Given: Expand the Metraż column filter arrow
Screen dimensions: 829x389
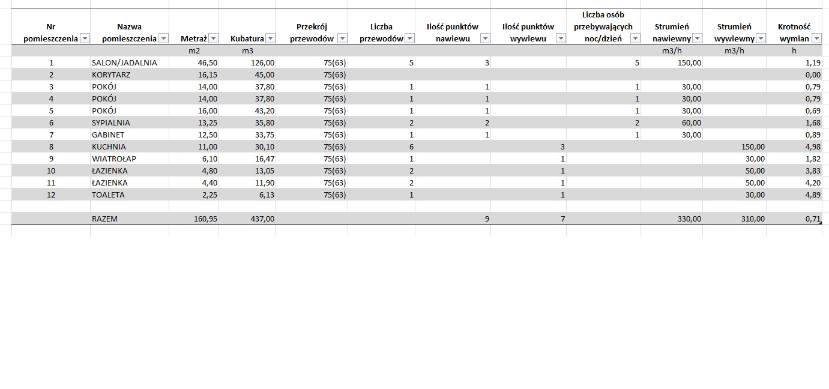Looking at the screenshot, I should coord(213,39).
